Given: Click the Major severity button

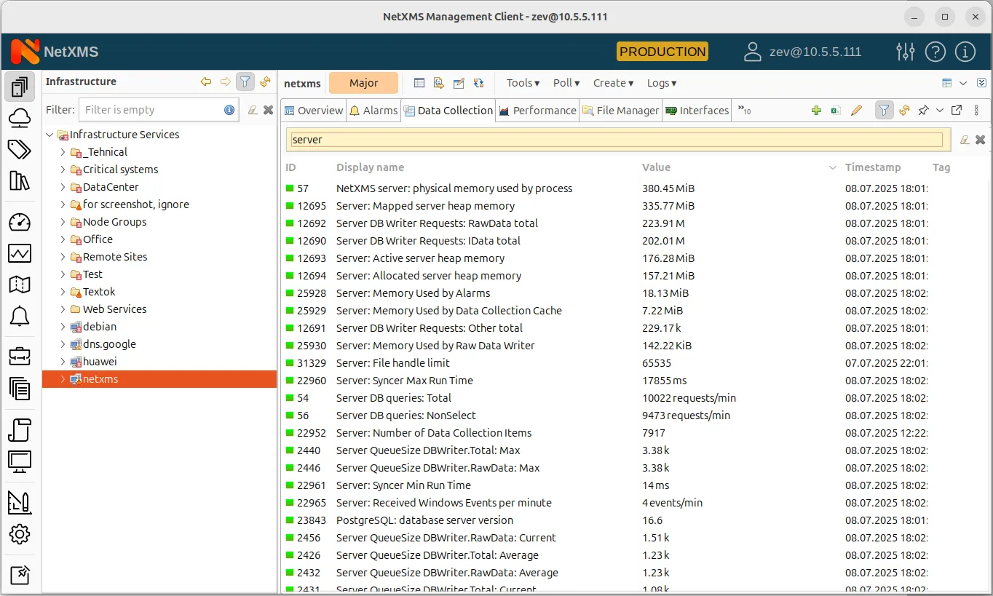Looking at the screenshot, I should (364, 83).
